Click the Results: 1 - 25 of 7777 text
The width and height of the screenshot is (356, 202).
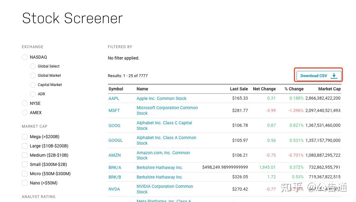click(128, 76)
